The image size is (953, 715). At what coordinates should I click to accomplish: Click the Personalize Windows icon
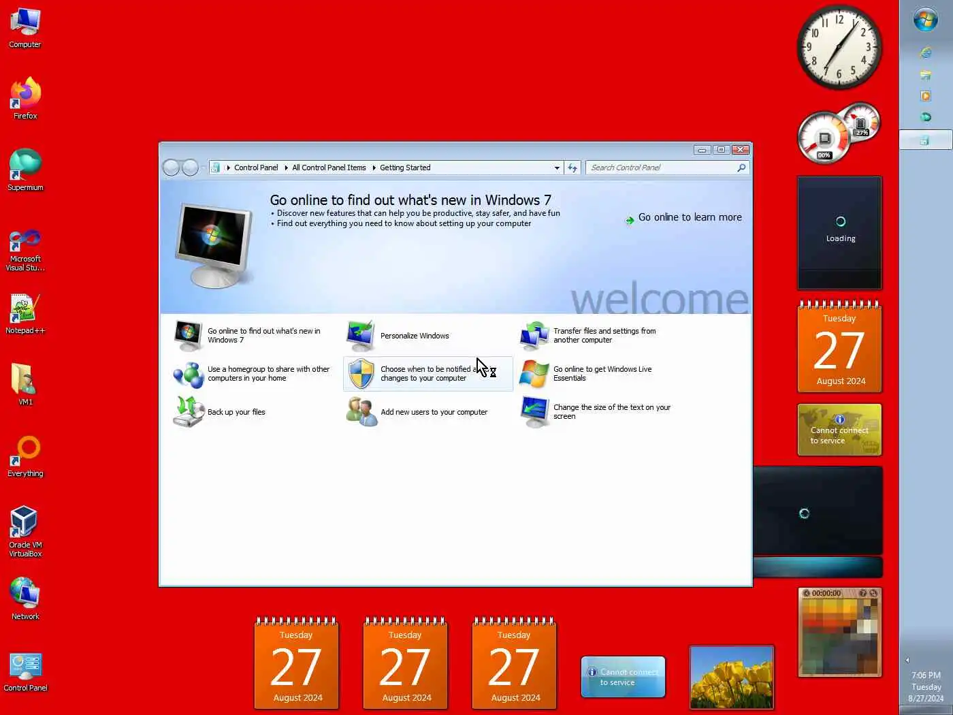click(x=361, y=336)
